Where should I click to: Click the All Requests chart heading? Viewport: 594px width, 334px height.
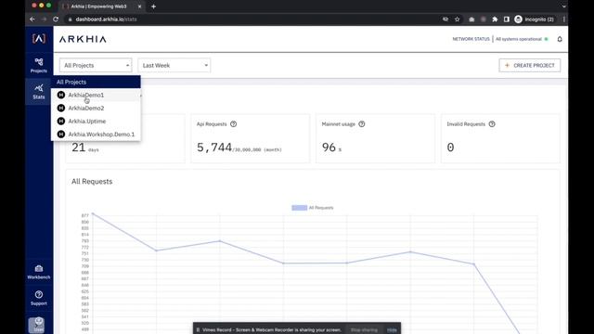coord(92,182)
